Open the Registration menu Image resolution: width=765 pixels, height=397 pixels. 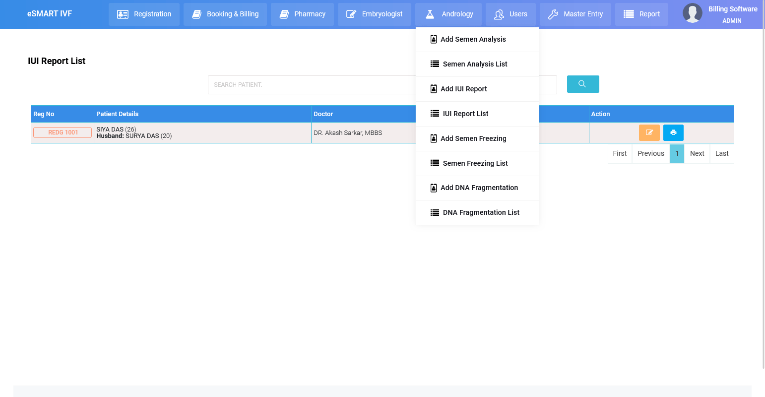pos(144,14)
